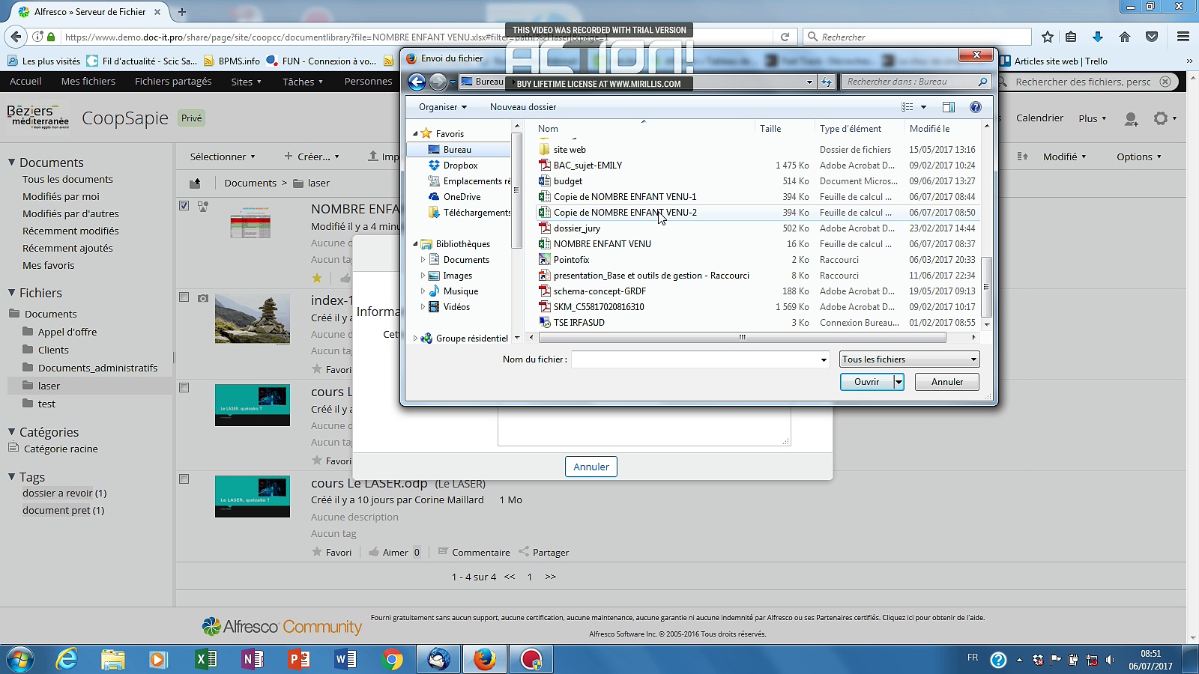Open PowerPoint from the taskbar
Screen dimensions: 1199x674
[x=299, y=659]
